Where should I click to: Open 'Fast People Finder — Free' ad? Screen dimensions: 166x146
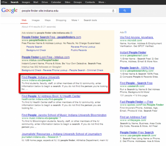click(x=136, y=102)
